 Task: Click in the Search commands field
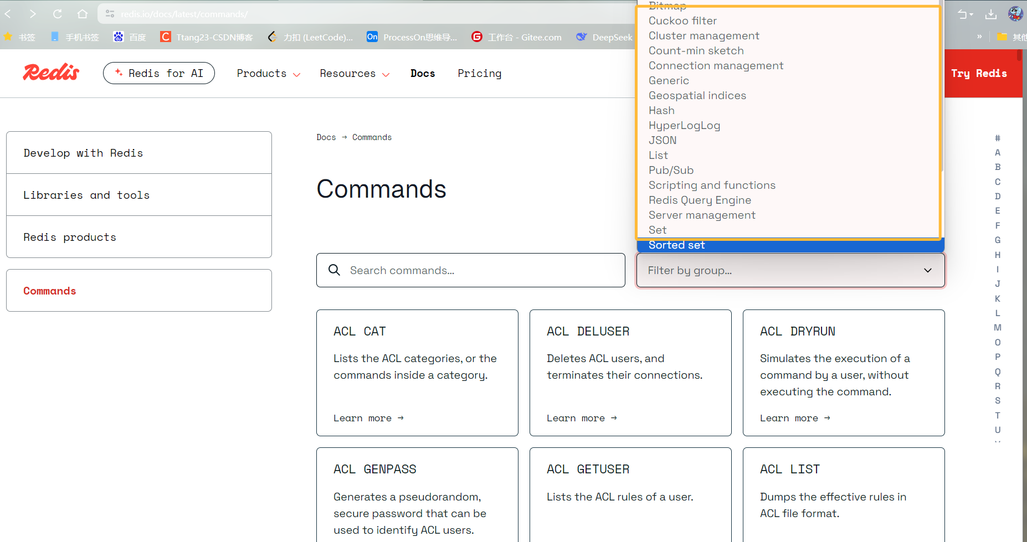coord(471,270)
